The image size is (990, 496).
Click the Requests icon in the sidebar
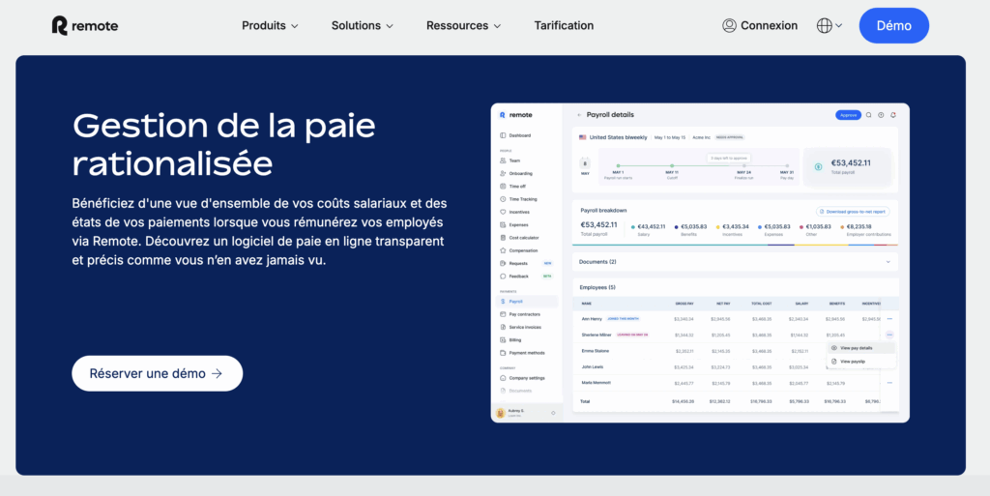503,263
